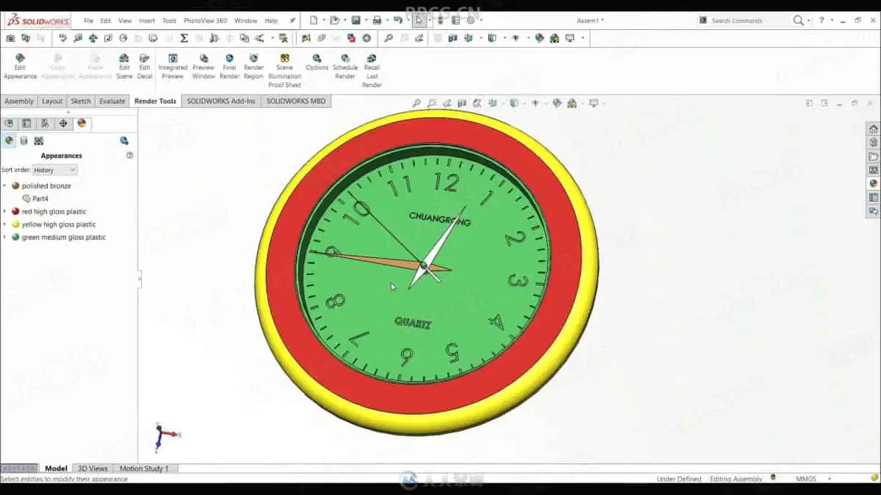Image resolution: width=881 pixels, height=495 pixels.
Task: Click the Save icon in the title toolbar
Action: pos(356,21)
